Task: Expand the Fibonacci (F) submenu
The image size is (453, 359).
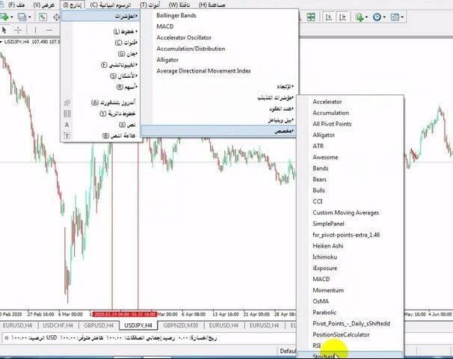Action: 100,65
